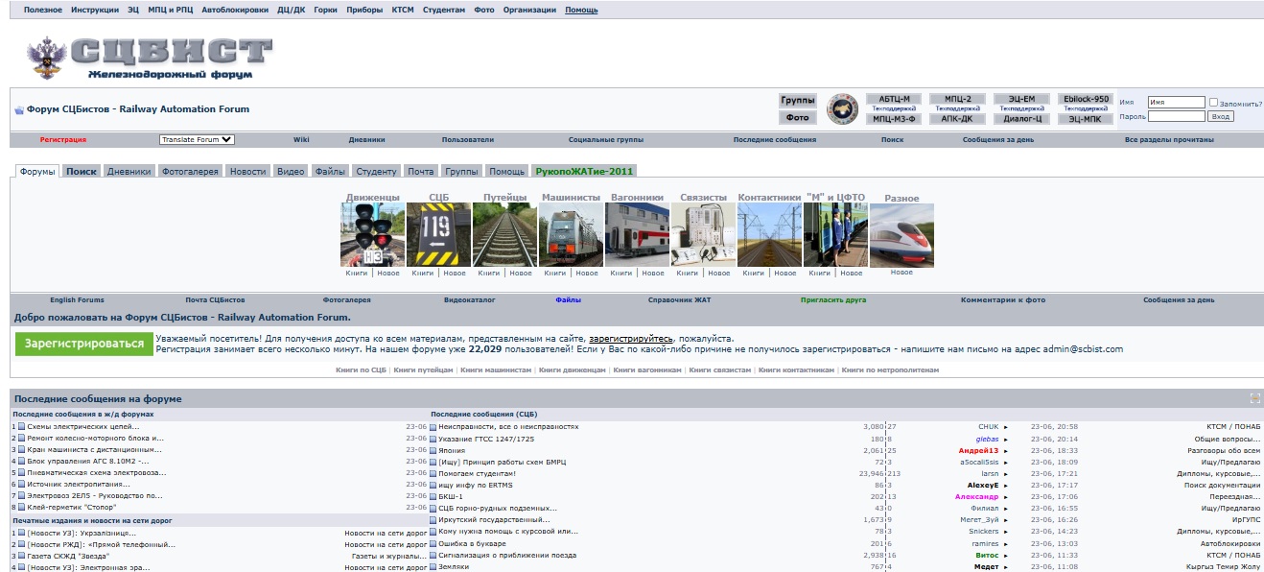This screenshot has height=572, width=1264.
Task: Go to last post arrow next to CHUK
Action: pos(1006,427)
